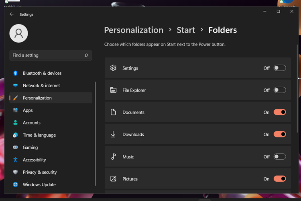Select the Network & internet wifi icon
Viewport: 301px width, 201px height.
pos(15,86)
